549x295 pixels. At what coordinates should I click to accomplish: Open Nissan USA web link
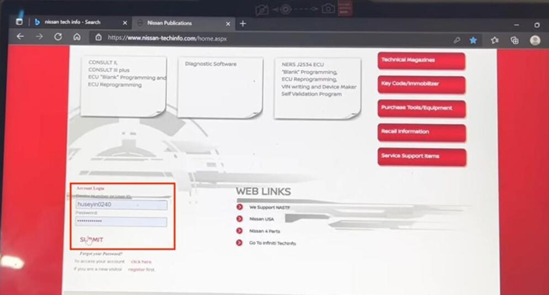pos(262,219)
